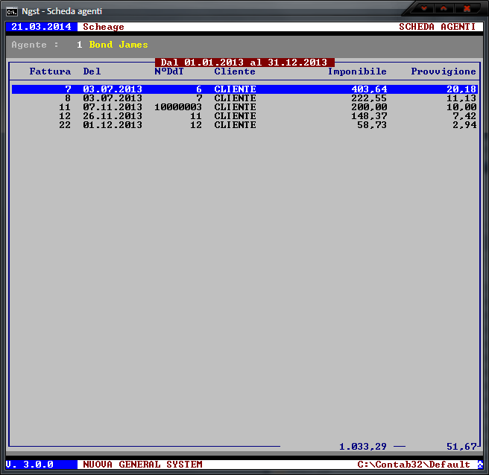Viewport: 489px width, 475px height.
Task: Click the SCHEDA AGENTI title label
Action: pos(437,27)
